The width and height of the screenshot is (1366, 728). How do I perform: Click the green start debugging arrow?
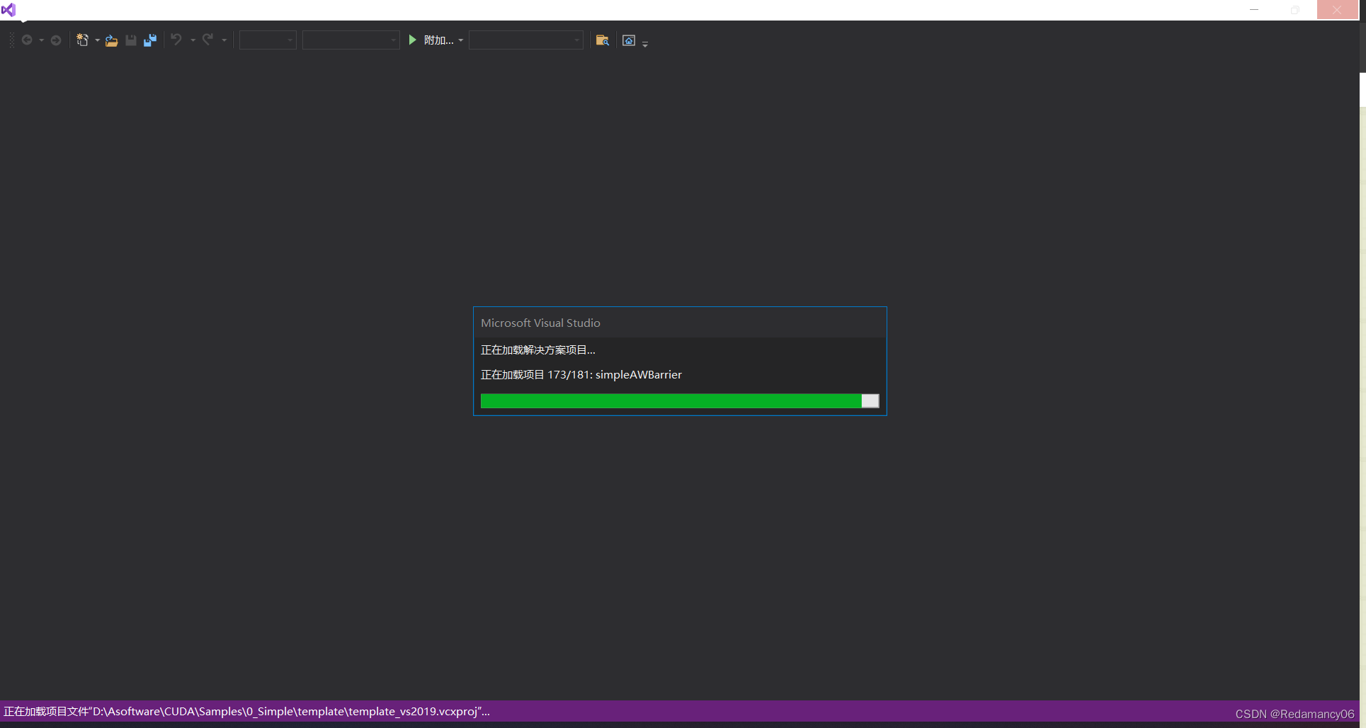click(413, 40)
